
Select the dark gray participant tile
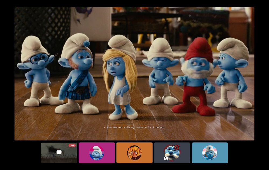coord(172,153)
